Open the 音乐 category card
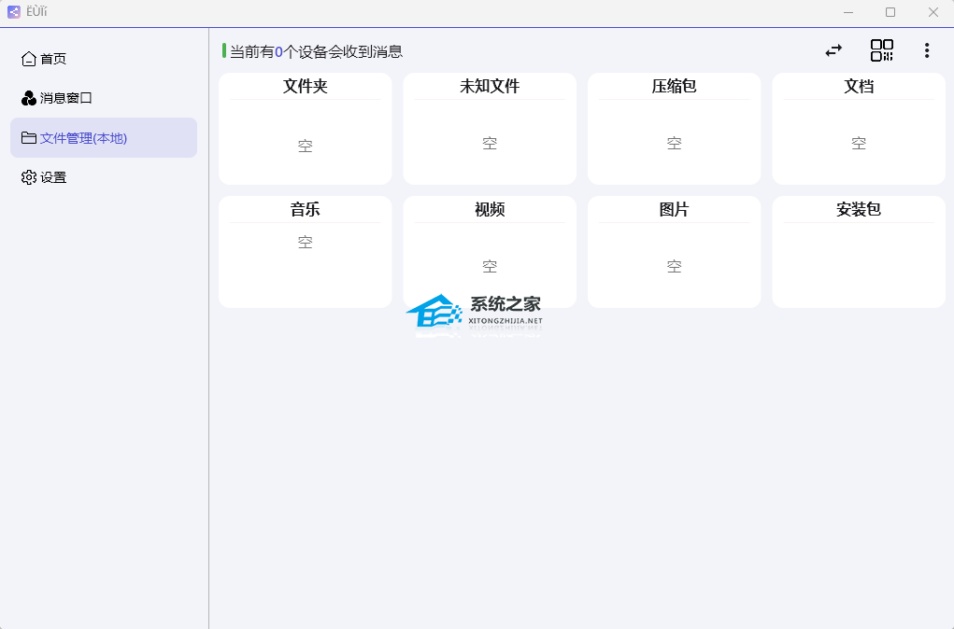Image resolution: width=954 pixels, height=629 pixels. coord(306,252)
